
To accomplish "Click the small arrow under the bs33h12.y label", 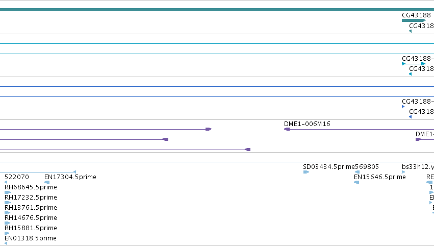I will [x=403, y=172].
